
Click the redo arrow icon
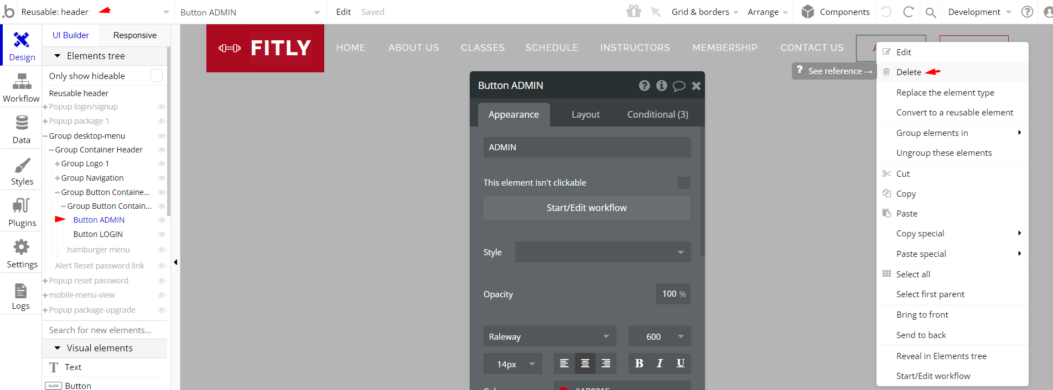[908, 12]
